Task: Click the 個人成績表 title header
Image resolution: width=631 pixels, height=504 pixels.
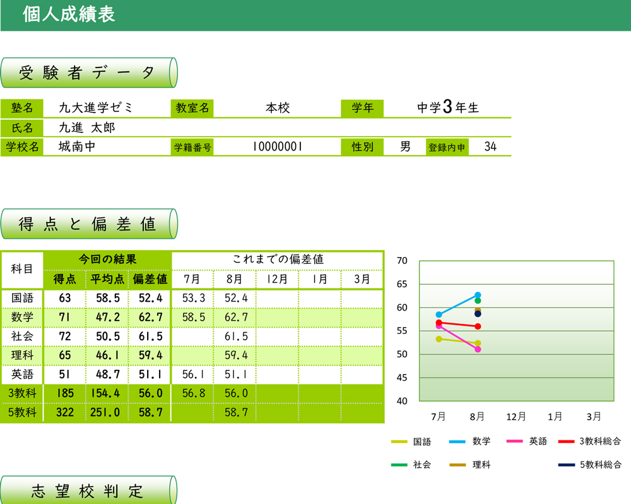Action: 69,14
